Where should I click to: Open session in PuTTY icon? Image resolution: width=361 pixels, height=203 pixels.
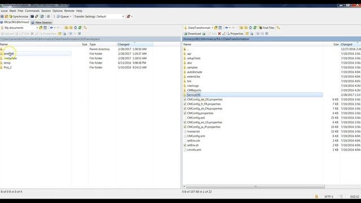click(37, 16)
